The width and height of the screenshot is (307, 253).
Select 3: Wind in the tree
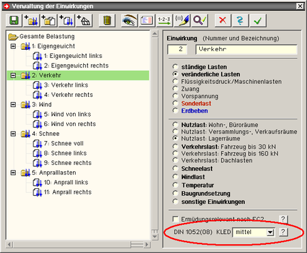[42, 104]
